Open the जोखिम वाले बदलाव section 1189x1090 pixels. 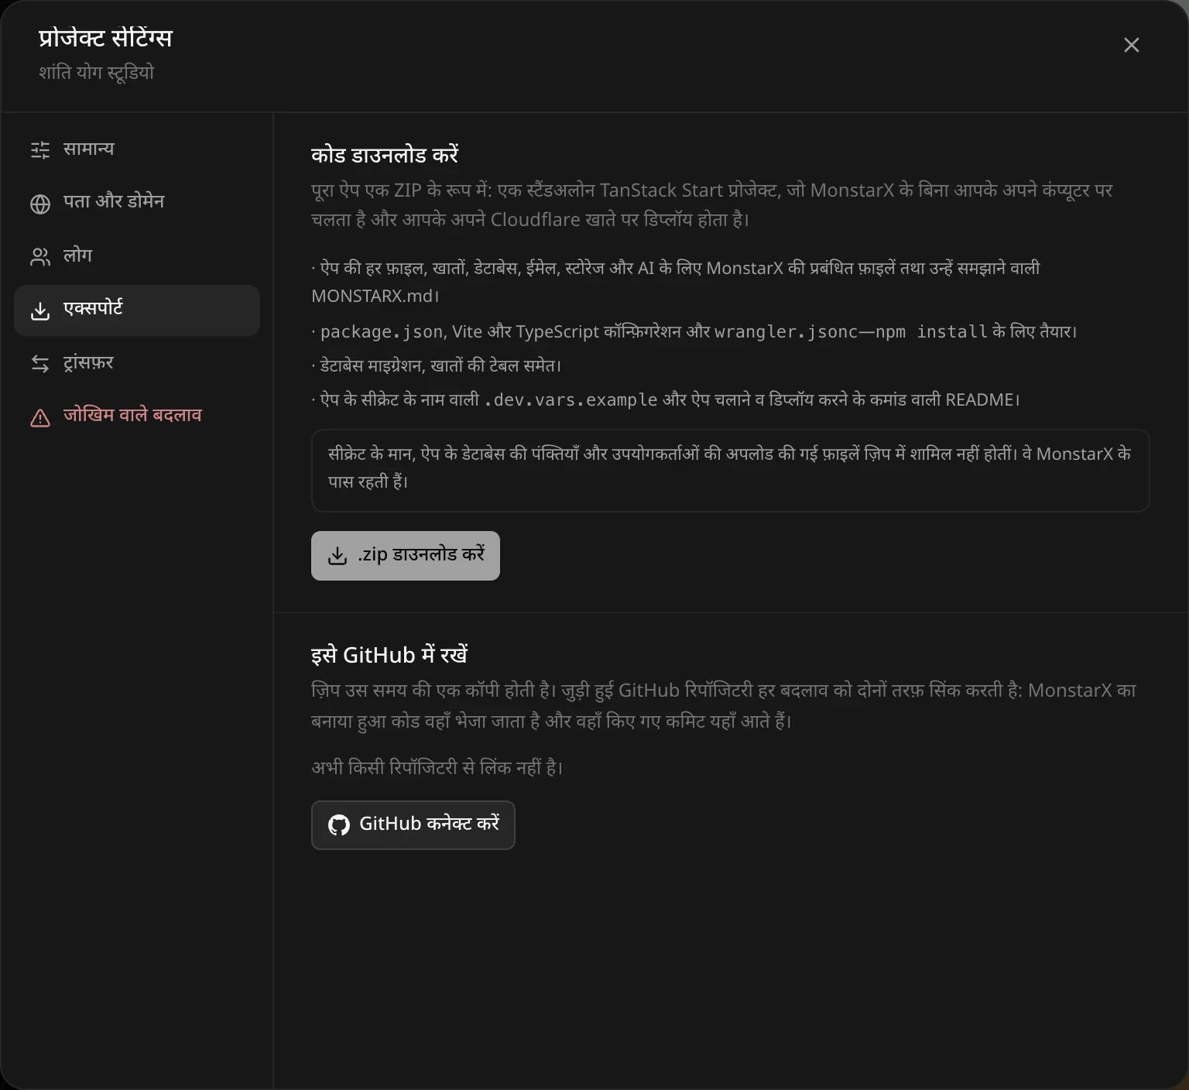point(137,416)
